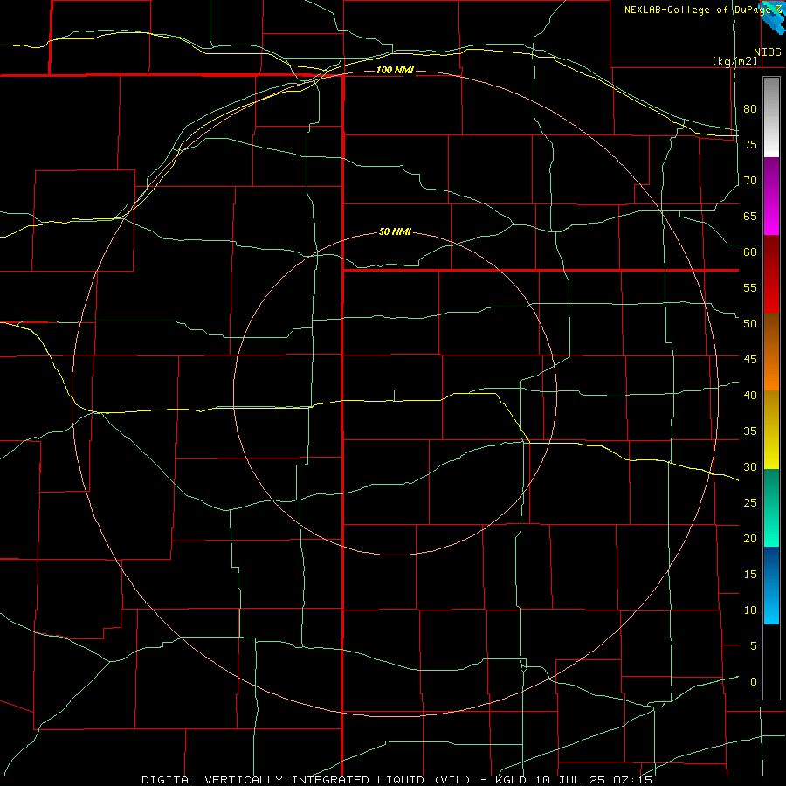786x786 pixels.
Task: Click the 100 NMI range ring label
Action: click(395, 70)
